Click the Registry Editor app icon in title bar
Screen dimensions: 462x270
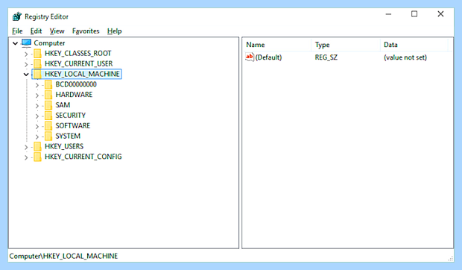click(17, 16)
